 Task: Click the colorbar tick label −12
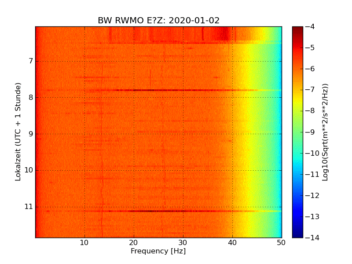(312, 195)
